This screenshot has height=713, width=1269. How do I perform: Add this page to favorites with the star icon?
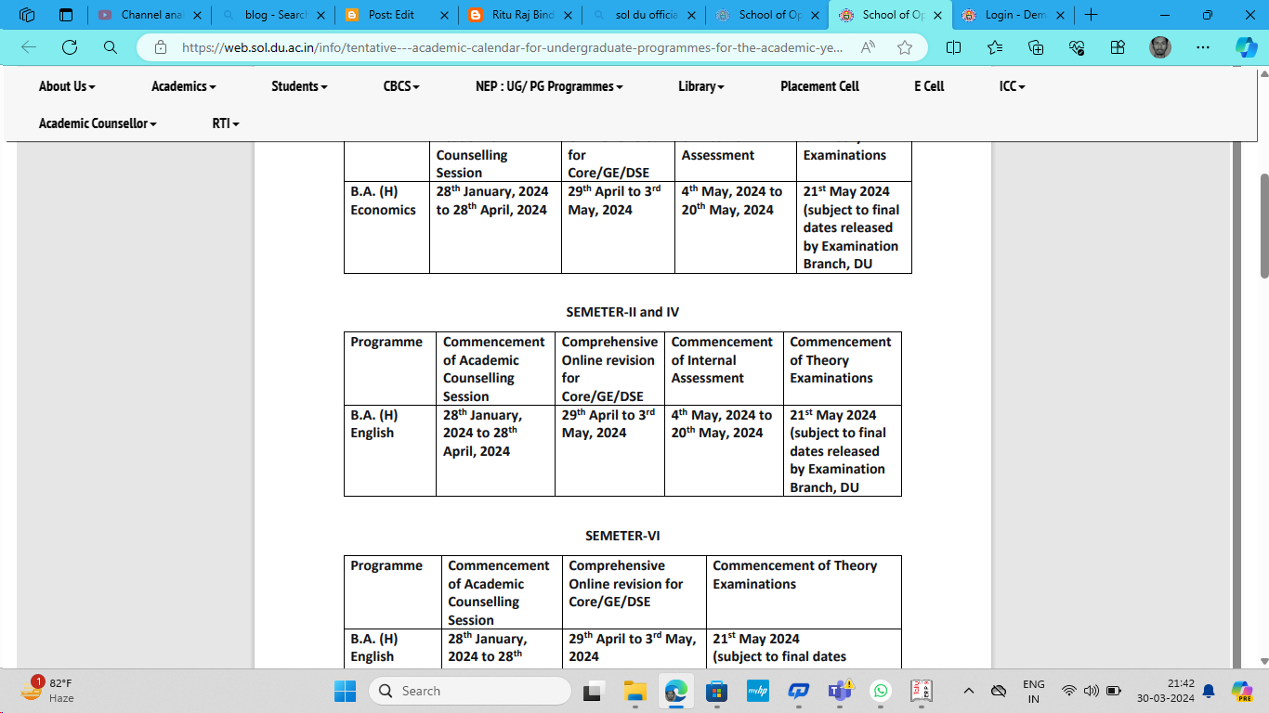click(905, 47)
